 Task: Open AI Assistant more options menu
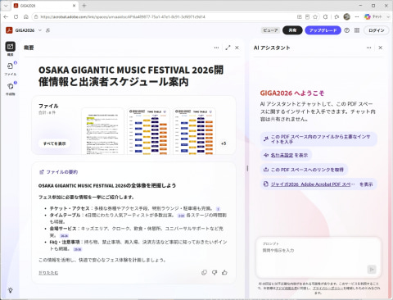[x=368, y=48]
